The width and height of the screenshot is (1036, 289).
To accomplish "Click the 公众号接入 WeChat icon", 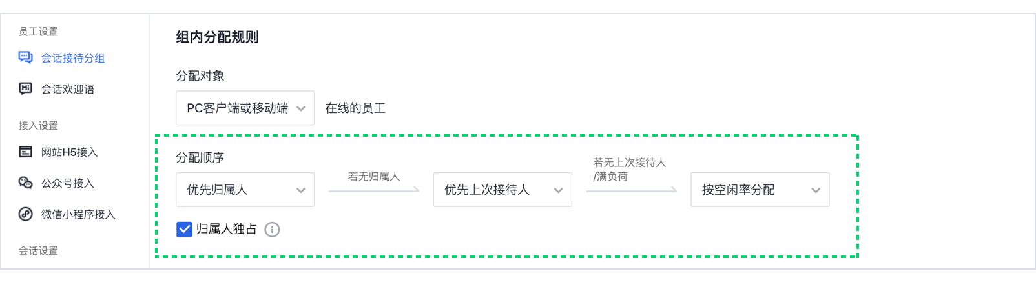I will [25, 183].
